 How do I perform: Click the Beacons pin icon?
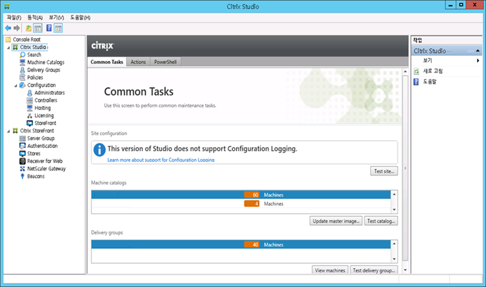coord(23,176)
